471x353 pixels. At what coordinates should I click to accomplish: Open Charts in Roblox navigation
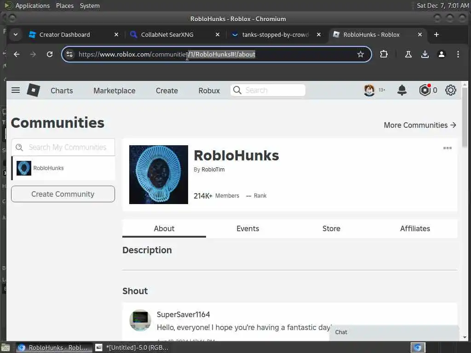tap(62, 91)
